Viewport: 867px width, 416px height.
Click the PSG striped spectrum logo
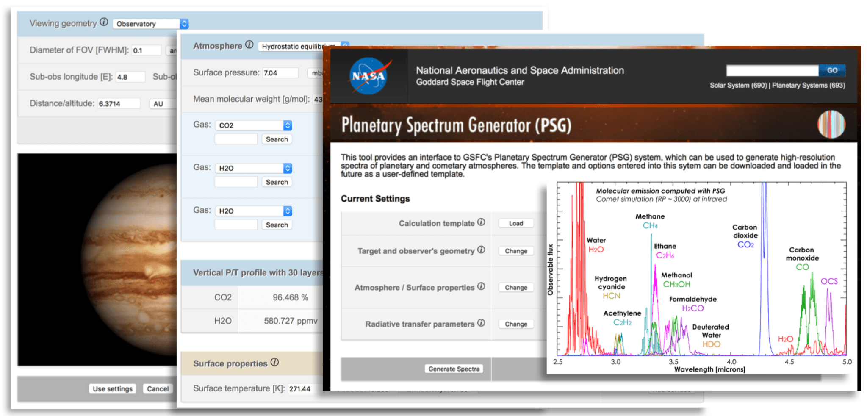pyautogui.click(x=831, y=125)
